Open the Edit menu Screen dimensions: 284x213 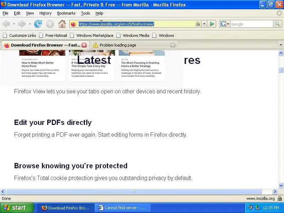click(x=17, y=13)
